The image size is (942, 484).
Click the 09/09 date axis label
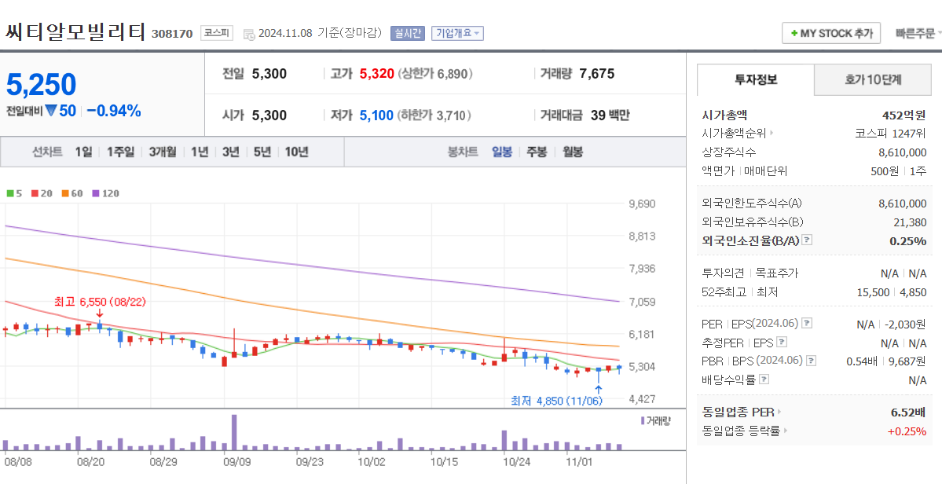236,462
